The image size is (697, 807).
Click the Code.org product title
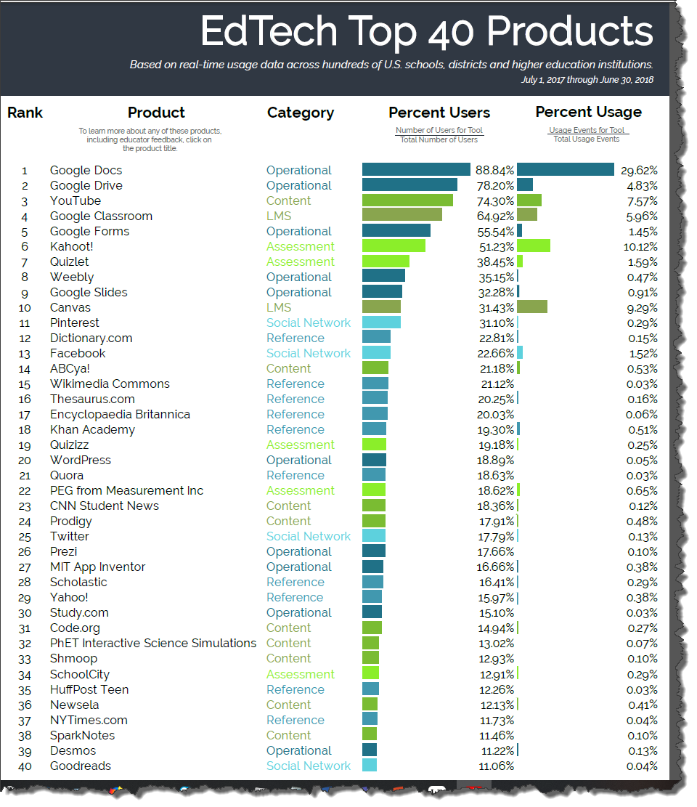tap(75, 628)
